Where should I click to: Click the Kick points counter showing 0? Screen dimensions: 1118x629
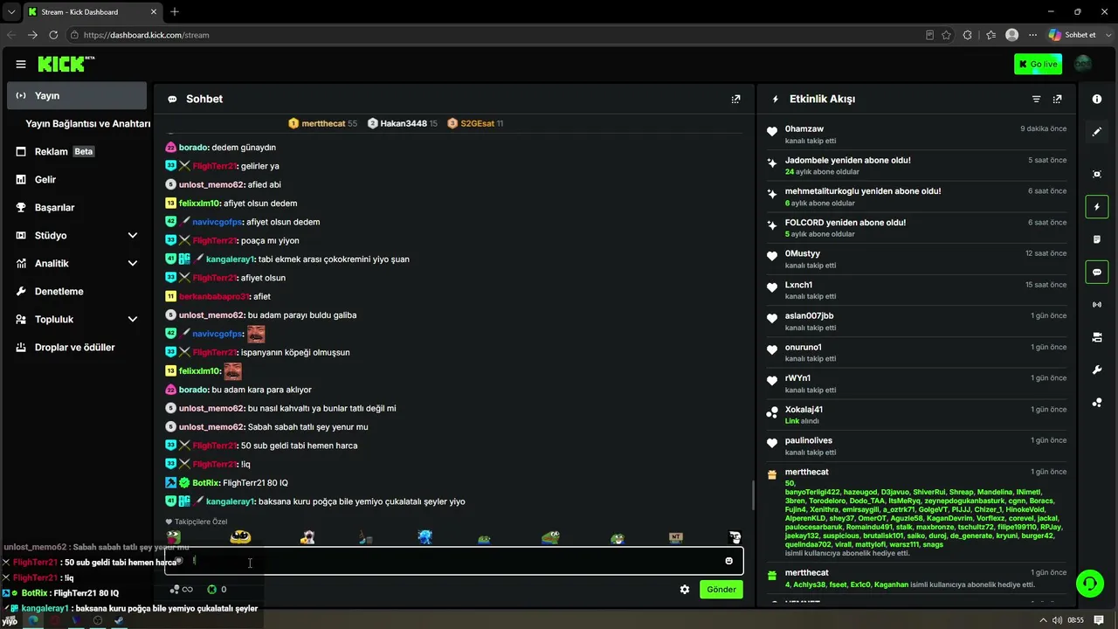tap(216, 590)
